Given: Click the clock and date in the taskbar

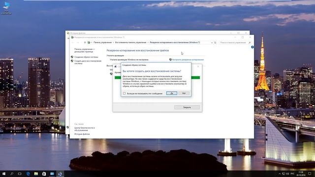Looking at the screenshot, I should tap(301, 174).
